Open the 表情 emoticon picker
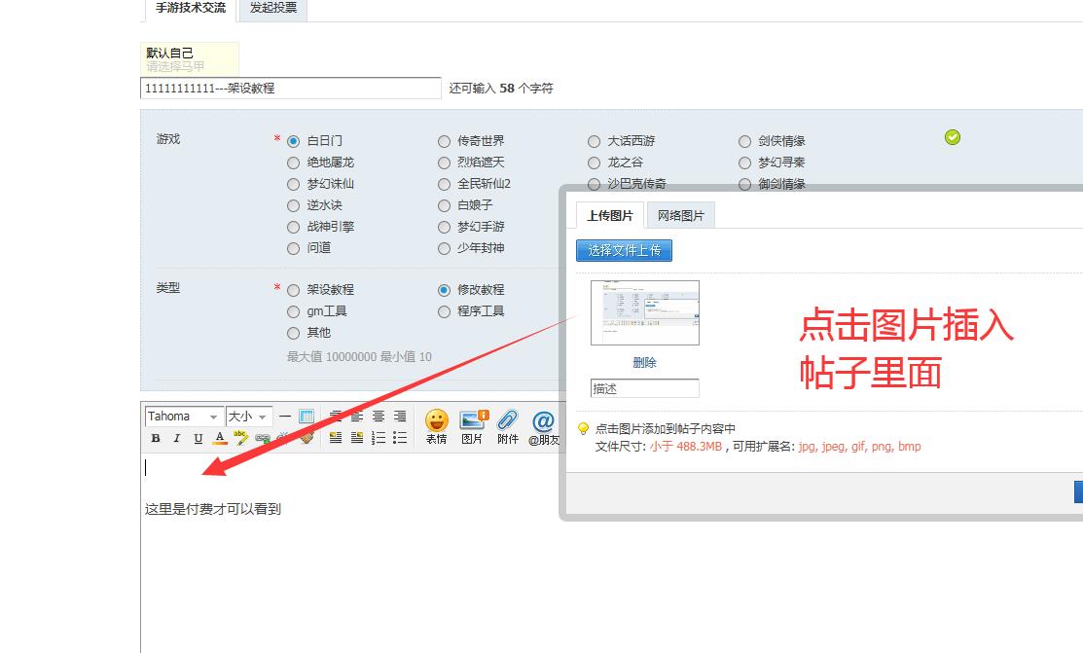Viewport: 1083px width, 653px height. click(436, 426)
